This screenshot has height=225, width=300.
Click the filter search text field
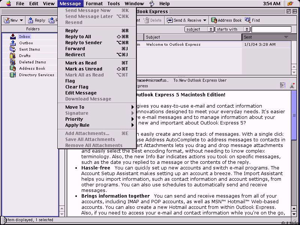[271, 29]
